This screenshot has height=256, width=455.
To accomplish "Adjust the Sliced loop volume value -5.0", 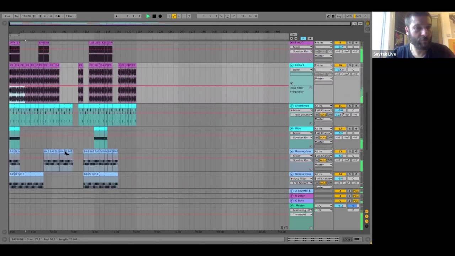I will 340,110.
